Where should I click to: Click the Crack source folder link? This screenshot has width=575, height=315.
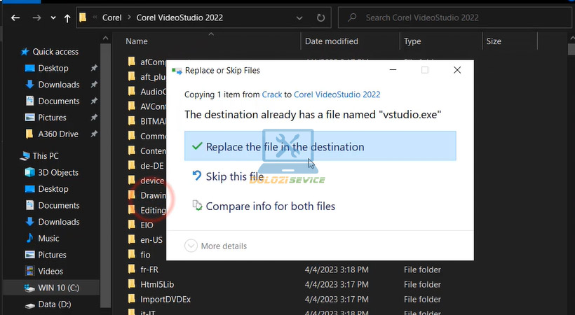pos(272,94)
